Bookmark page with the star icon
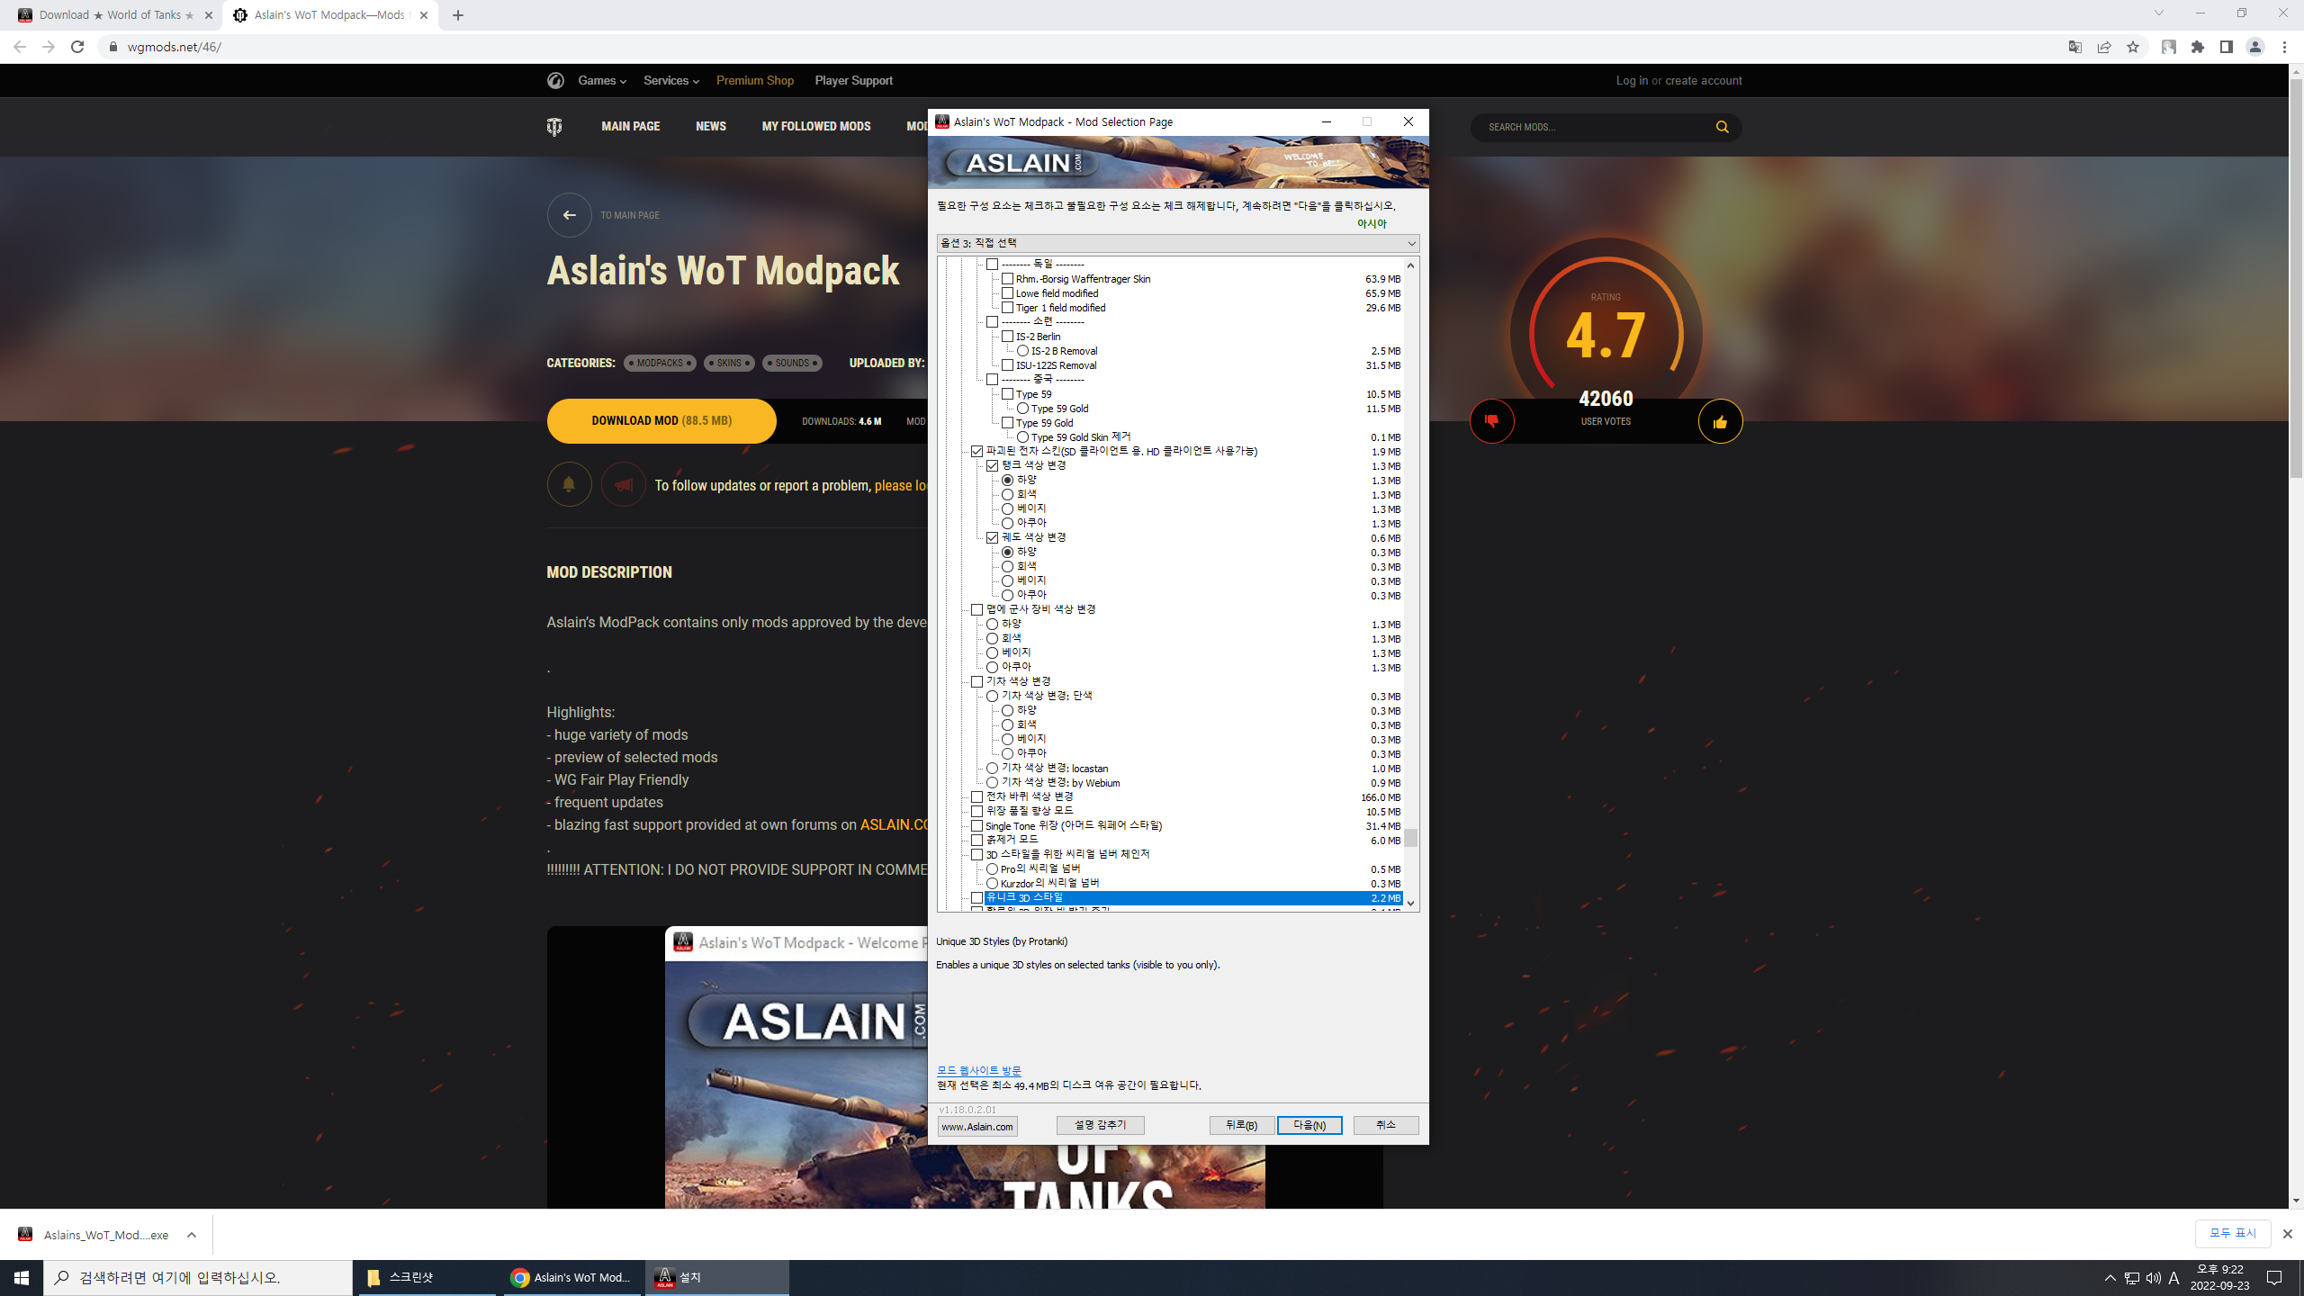Viewport: 2304px width, 1296px height. point(2133,47)
